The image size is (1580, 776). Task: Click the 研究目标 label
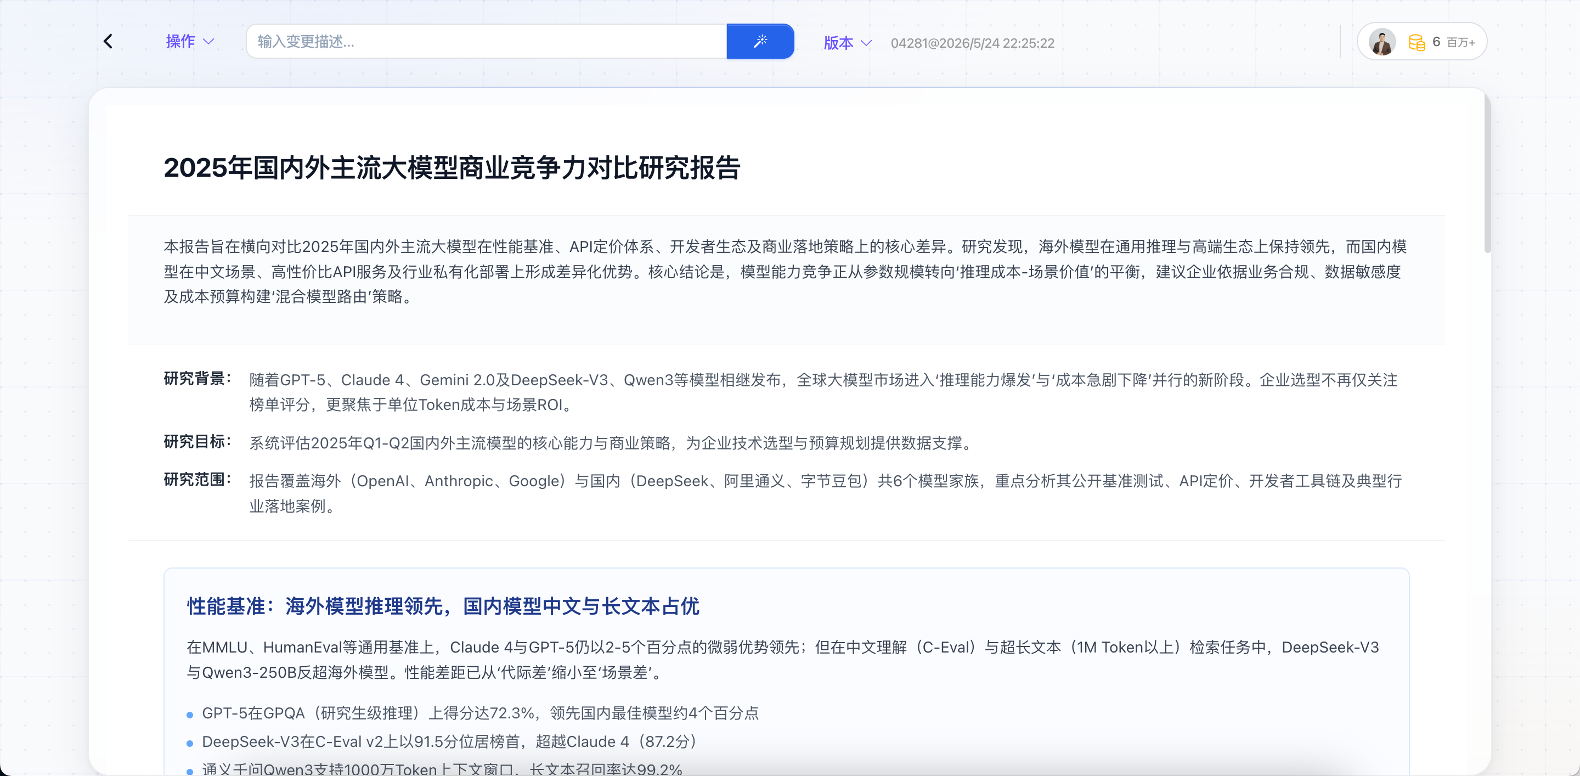(x=198, y=442)
